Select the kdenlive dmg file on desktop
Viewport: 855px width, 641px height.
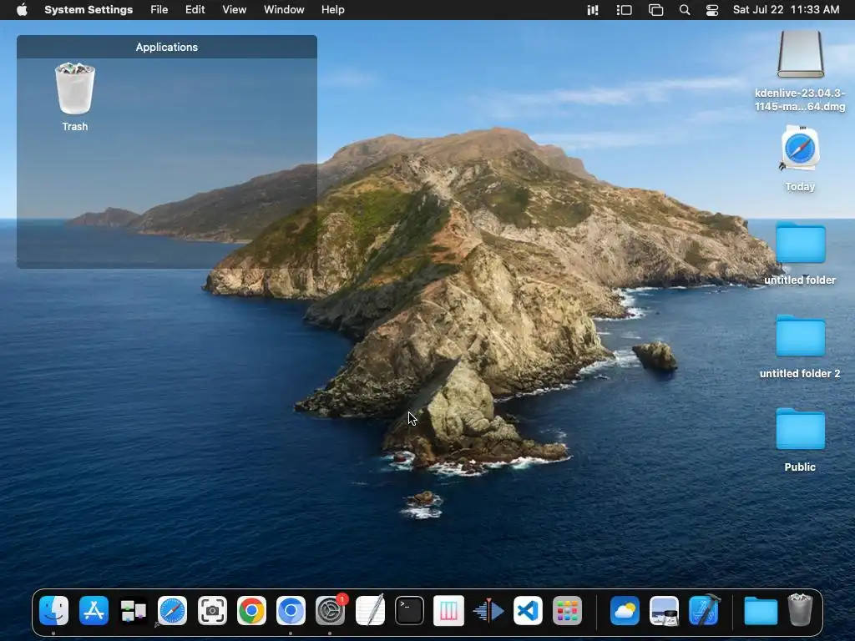click(800, 55)
